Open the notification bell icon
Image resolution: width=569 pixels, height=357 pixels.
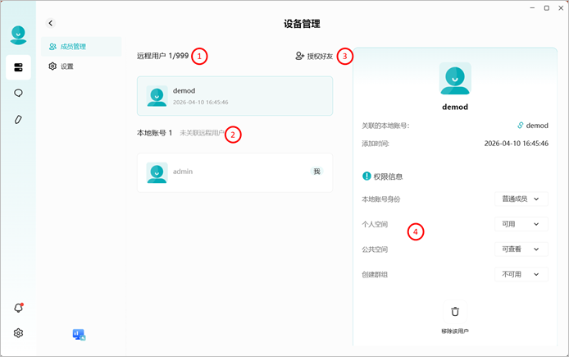[x=19, y=308]
